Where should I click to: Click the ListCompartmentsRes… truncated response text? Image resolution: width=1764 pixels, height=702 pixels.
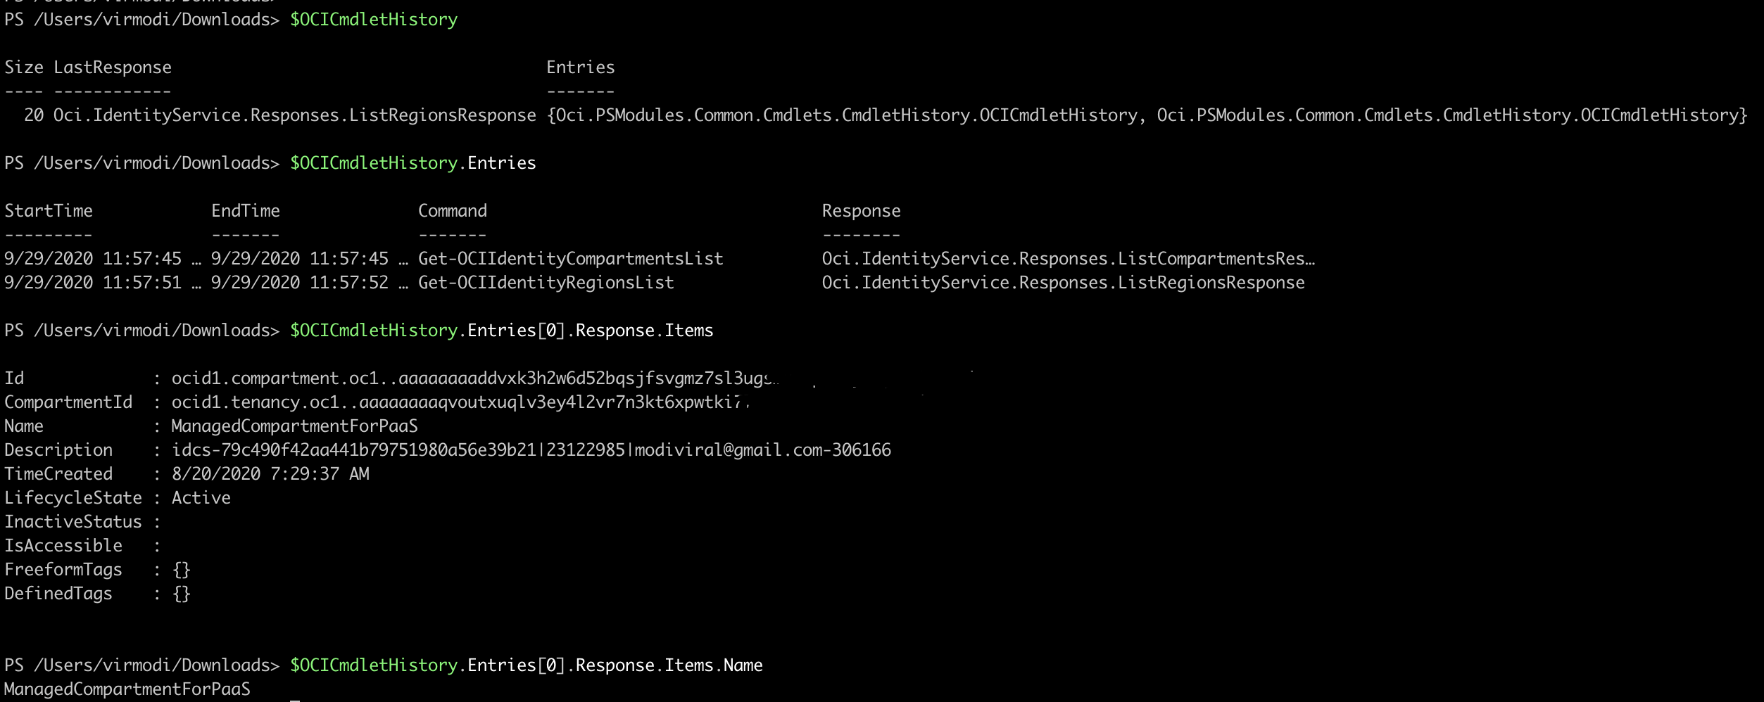tap(1068, 259)
